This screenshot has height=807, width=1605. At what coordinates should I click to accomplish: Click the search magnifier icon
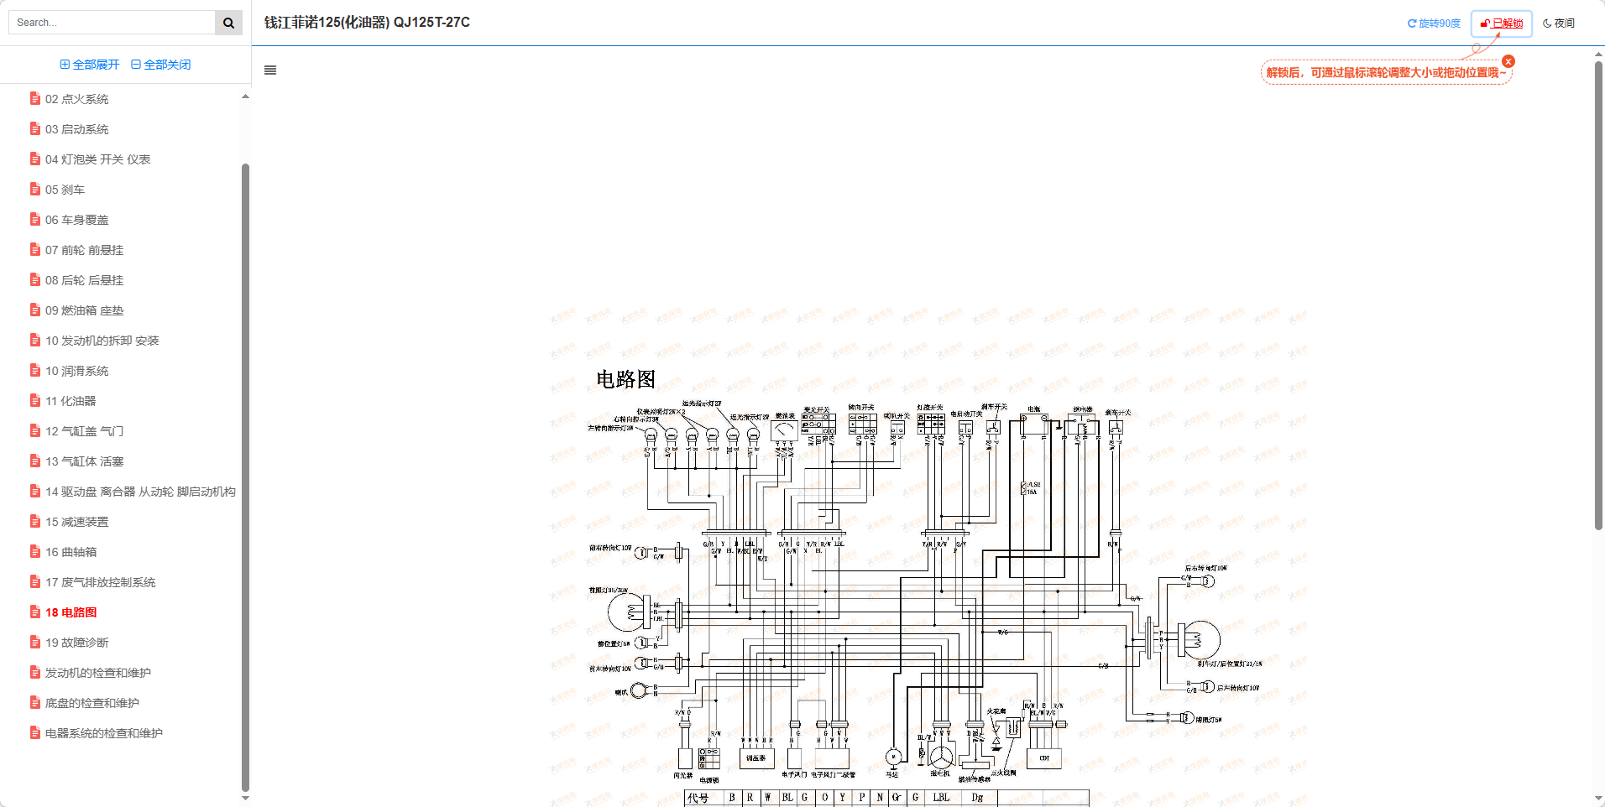(227, 22)
